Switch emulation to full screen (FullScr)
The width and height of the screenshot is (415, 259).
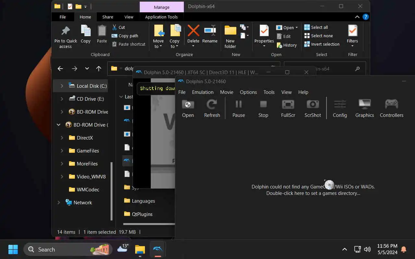pyautogui.click(x=288, y=108)
